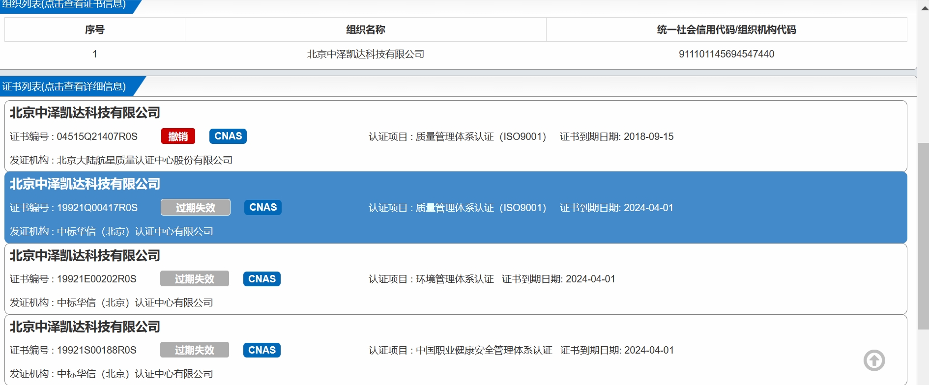Click the 组织名称 column header

tap(366, 29)
